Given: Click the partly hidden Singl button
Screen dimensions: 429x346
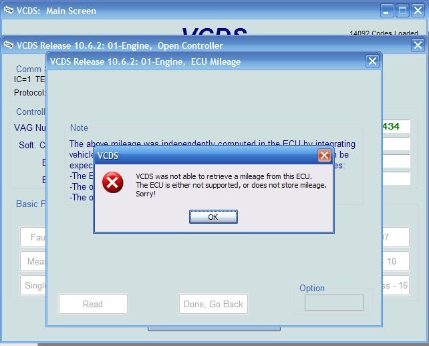Looking at the screenshot, I should pyautogui.click(x=33, y=285).
